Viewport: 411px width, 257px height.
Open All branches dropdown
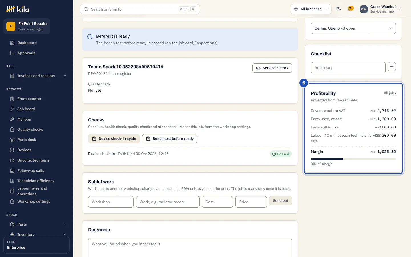(311, 9)
